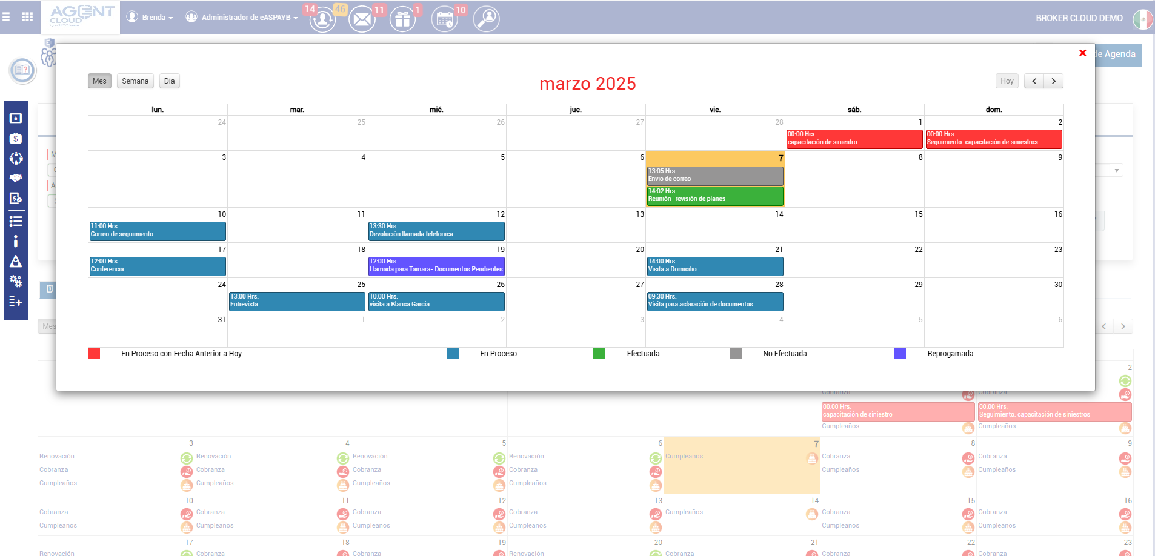The image size is (1155, 556).
Task: Open the handshake icon in sidebar
Action: pyautogui.click(x=16, y=178)
